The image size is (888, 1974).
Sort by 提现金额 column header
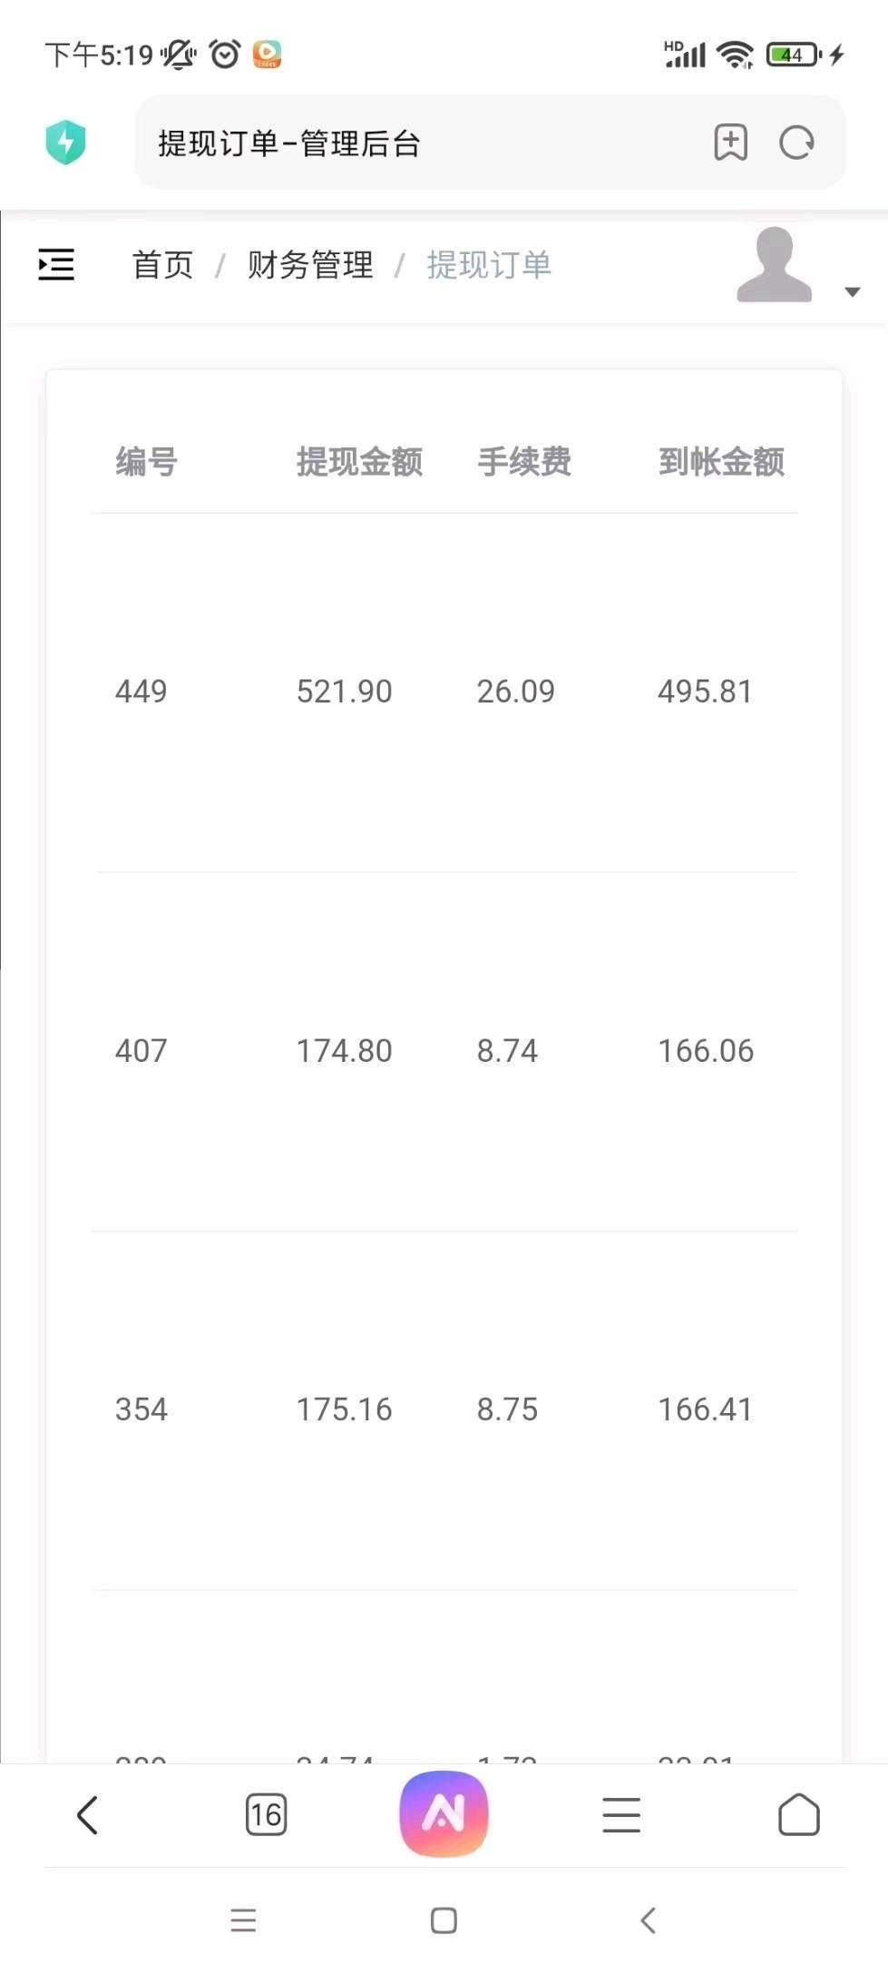click(x=359, y=462)
